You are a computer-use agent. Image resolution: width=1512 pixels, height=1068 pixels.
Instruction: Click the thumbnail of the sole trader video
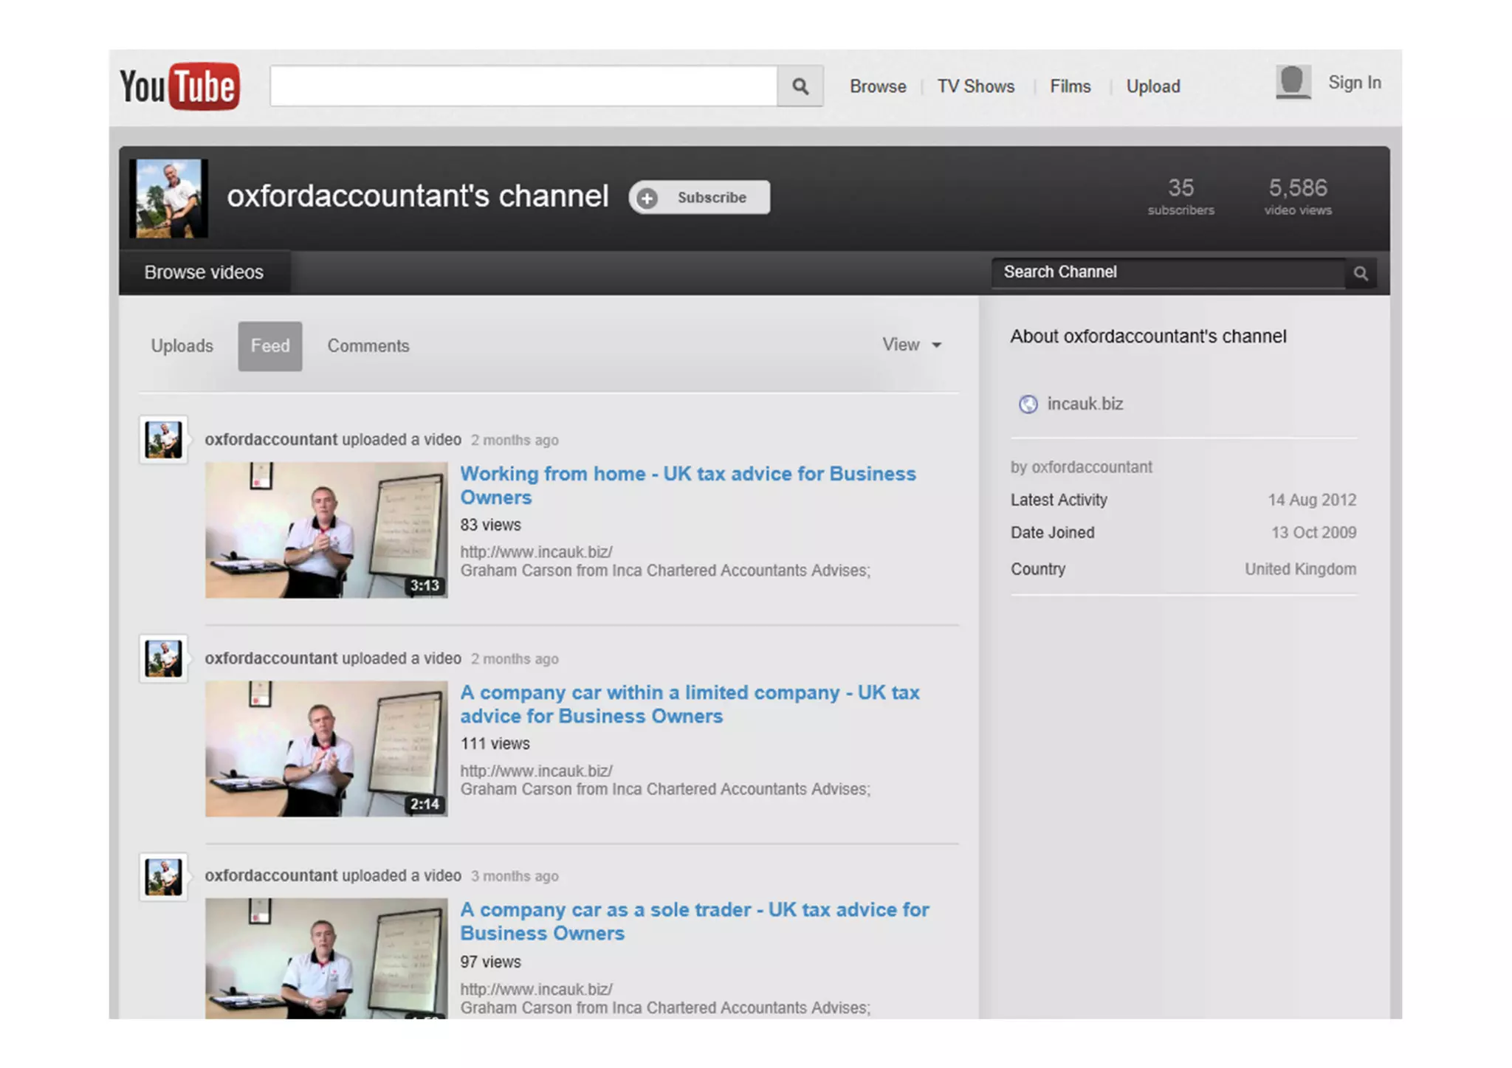326,958
